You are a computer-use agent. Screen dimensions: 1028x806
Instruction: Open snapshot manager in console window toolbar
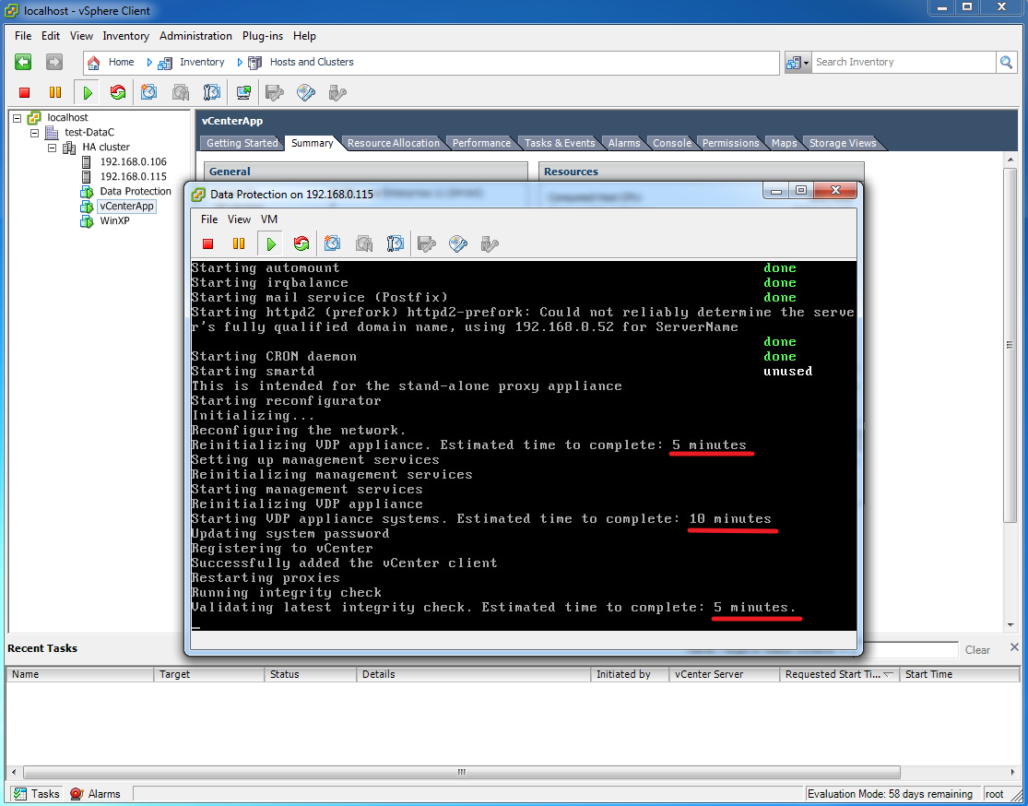coord(396,244)
